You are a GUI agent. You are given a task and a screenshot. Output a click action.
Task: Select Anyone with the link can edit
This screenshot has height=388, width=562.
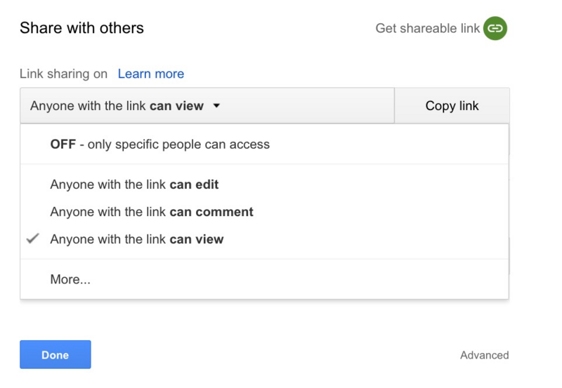coord(134,185)
